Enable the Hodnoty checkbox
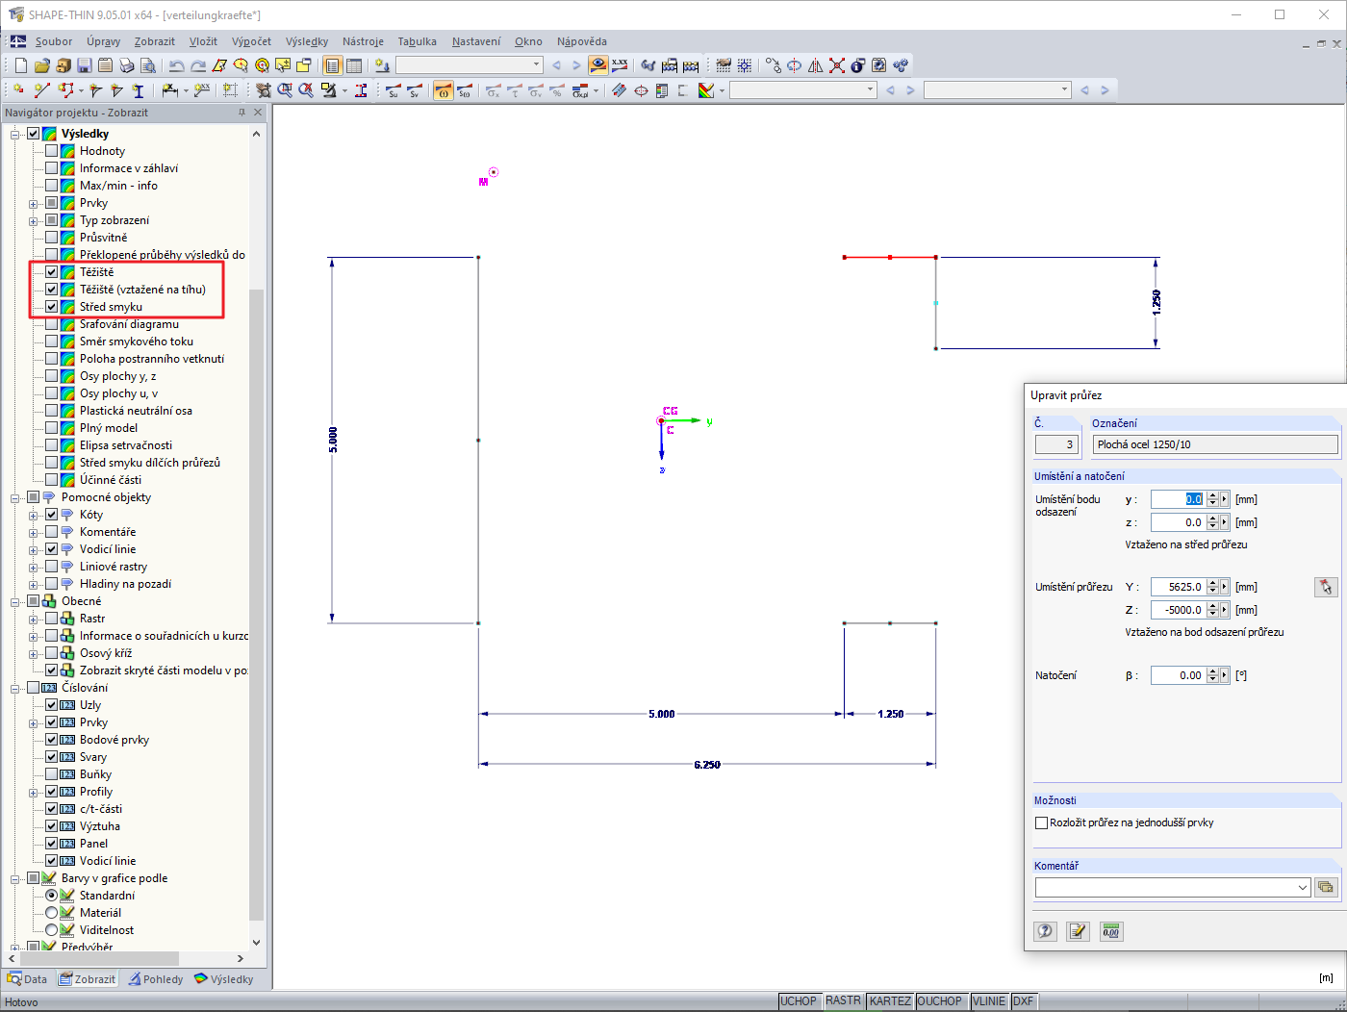1347x1012 pixels. click(x=52, y=151)
